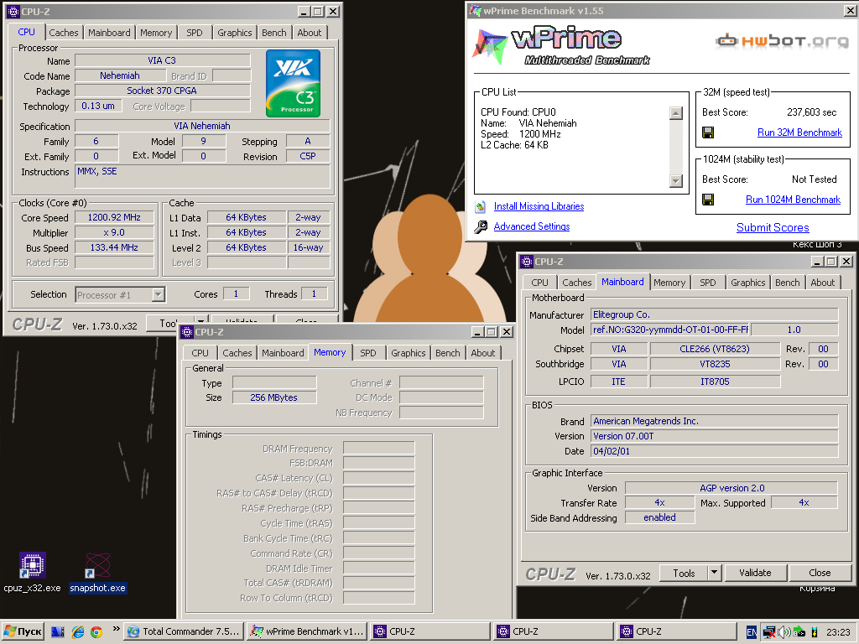Viewport: 859px width, 644px height.
Task: Open cpuz_x32.exe desktop shortcut
Action: pyautogui.click(x=32, y=573)
